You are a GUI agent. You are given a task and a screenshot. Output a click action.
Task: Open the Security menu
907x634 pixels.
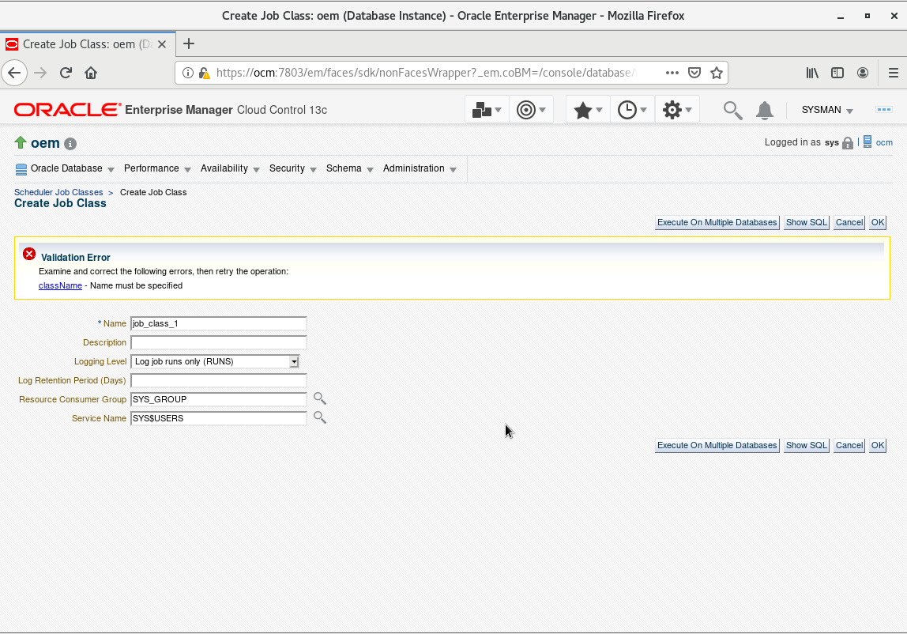tap(292, 168)
